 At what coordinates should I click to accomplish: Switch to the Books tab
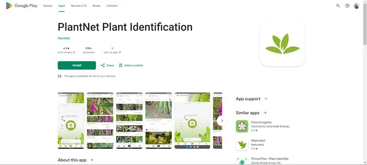(96, 5)
